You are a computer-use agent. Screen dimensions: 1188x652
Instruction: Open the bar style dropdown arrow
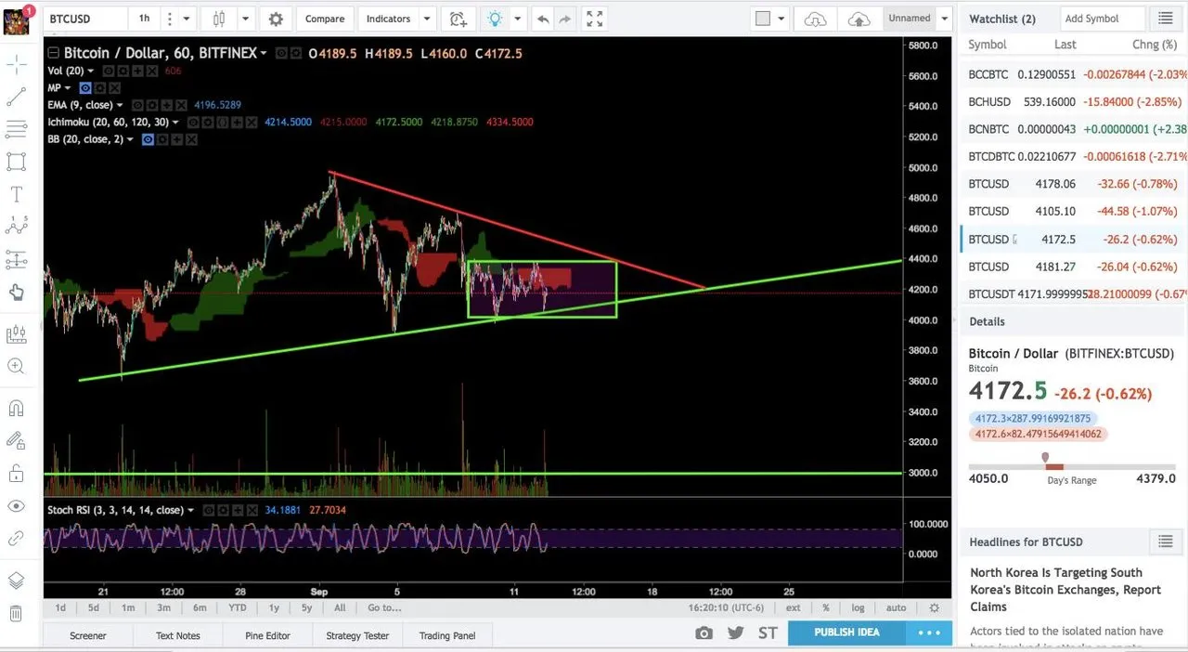[245, 19]
